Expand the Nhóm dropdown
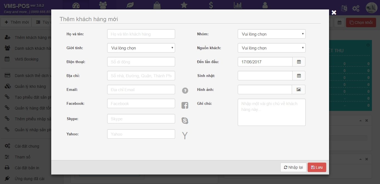Image resolution: width=380 pixels, height=184 pixels. coord(271,34)
